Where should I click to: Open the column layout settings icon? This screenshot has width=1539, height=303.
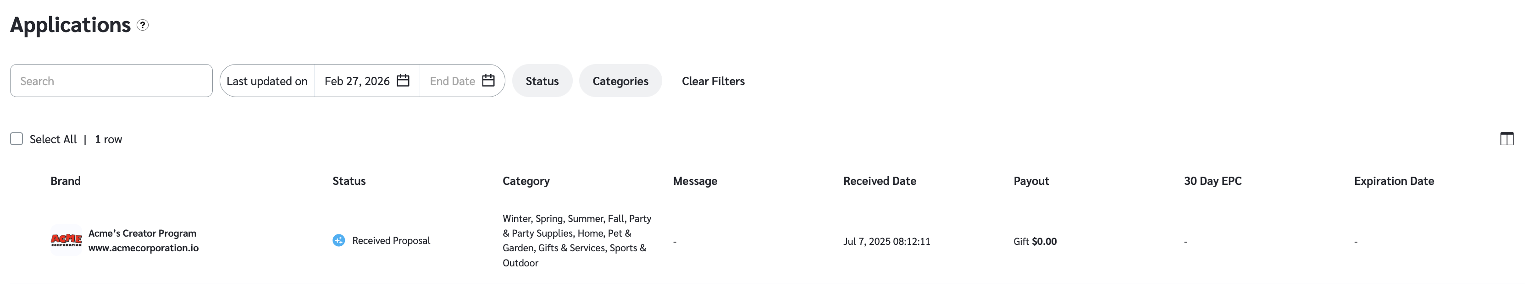pyautogui.click(x=1506, y=139)
